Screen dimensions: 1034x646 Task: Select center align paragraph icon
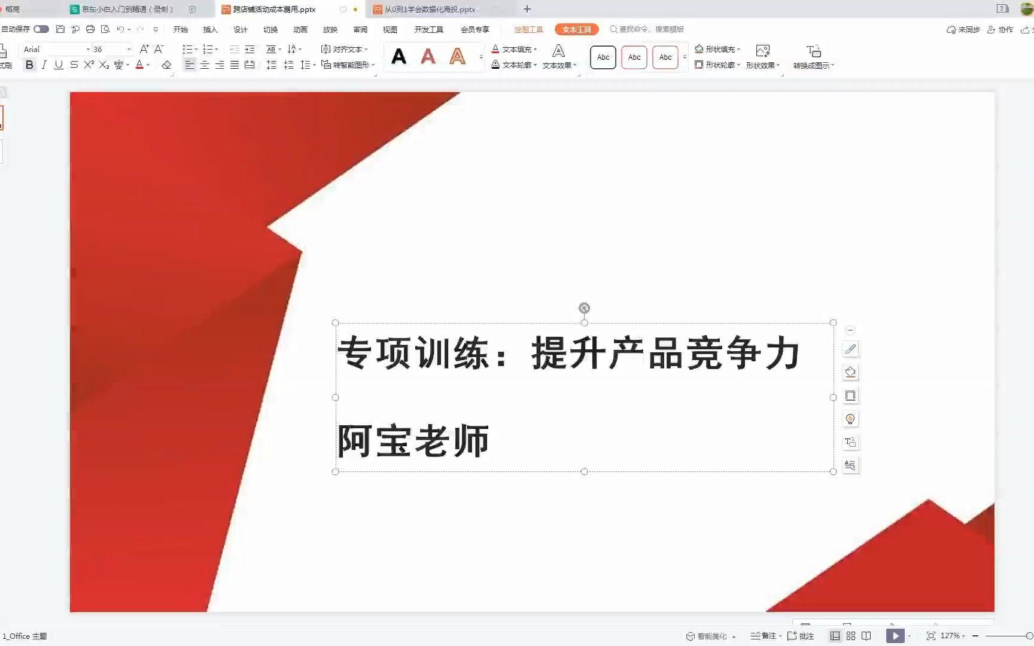coord(205,65)
